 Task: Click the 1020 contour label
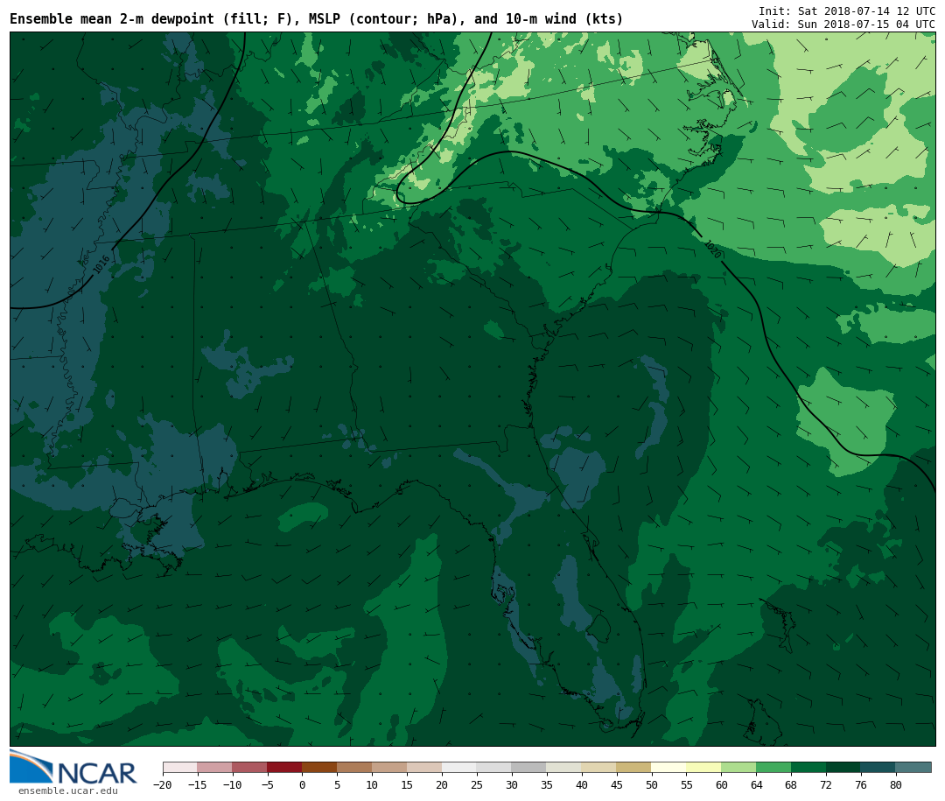[x=713, y=249]
